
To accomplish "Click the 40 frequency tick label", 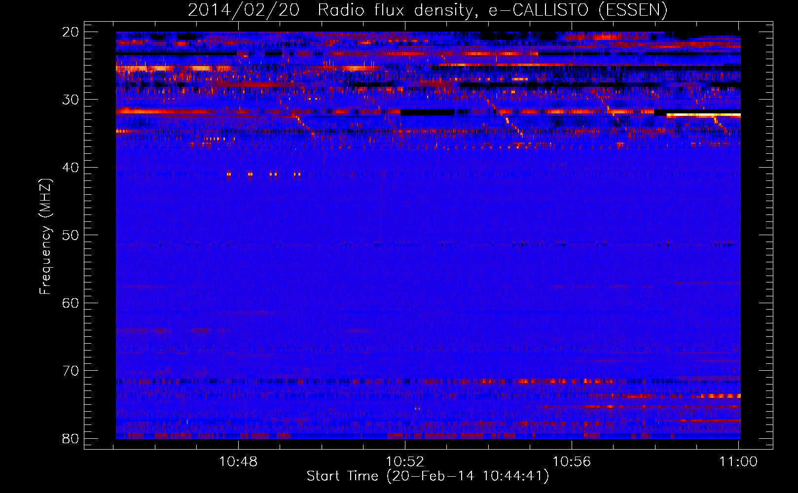I will pos(71,168).
